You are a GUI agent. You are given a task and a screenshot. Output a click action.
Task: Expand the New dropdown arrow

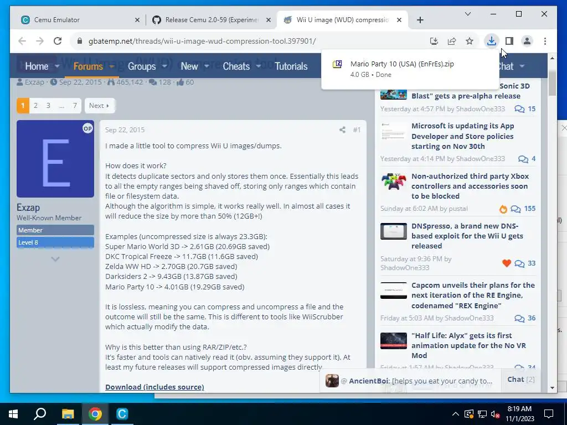click(207, 66)
